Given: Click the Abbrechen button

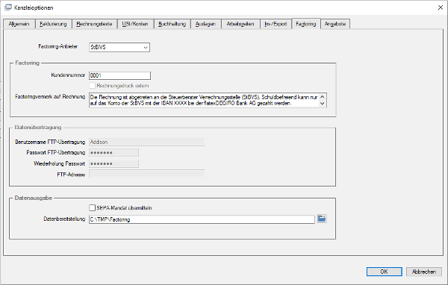Looking at the screenshot, I should click(x=424, y=272).
